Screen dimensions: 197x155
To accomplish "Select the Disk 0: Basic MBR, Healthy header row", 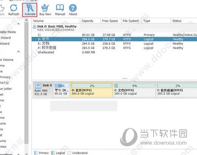I will (x=114, y=28).
